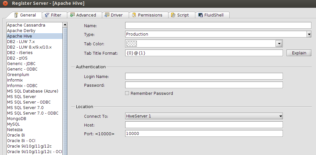
Task: Focus the Login Name field
Action: pos(204,76)
